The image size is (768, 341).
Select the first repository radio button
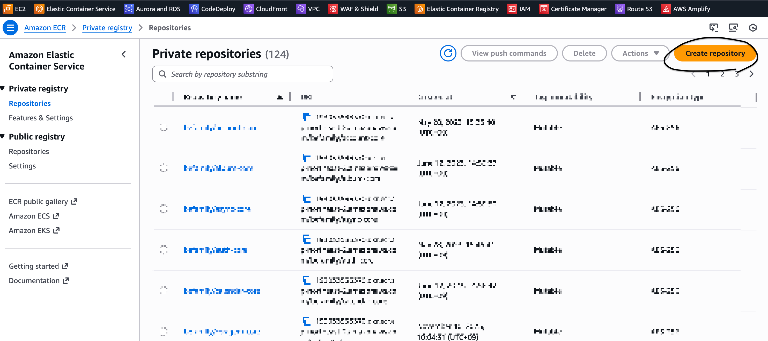[163, 128]
